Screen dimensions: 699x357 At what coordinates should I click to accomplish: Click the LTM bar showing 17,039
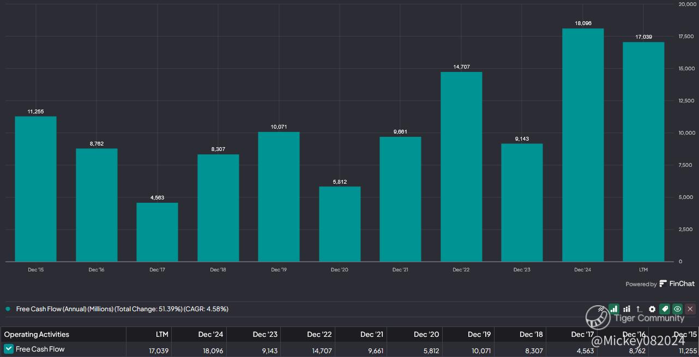(x=643, y=152)
